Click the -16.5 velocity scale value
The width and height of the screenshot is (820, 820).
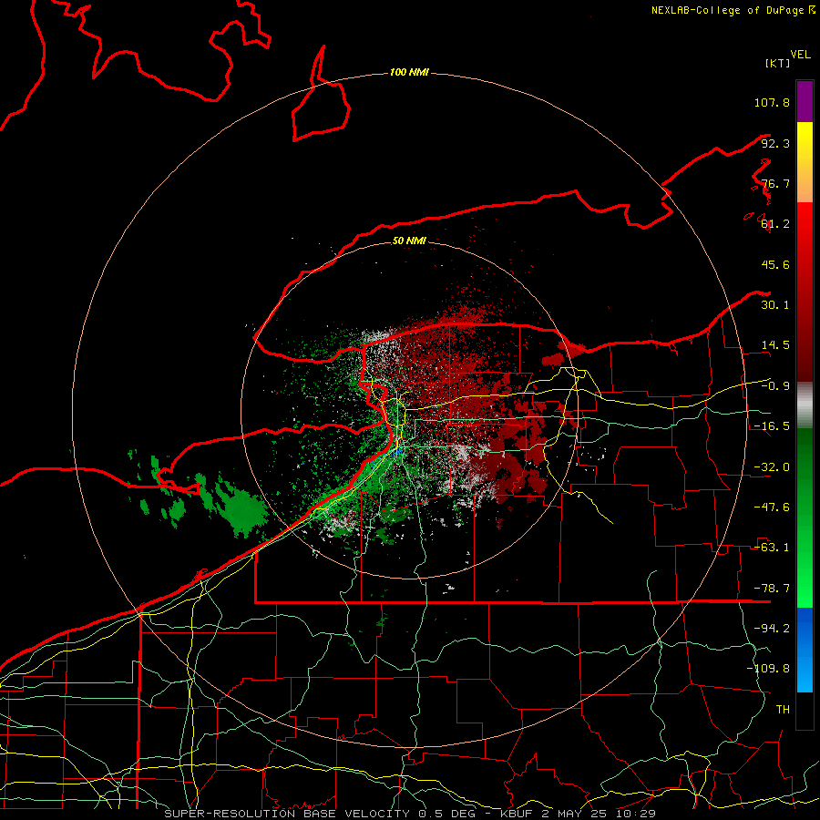coord(772,426)
